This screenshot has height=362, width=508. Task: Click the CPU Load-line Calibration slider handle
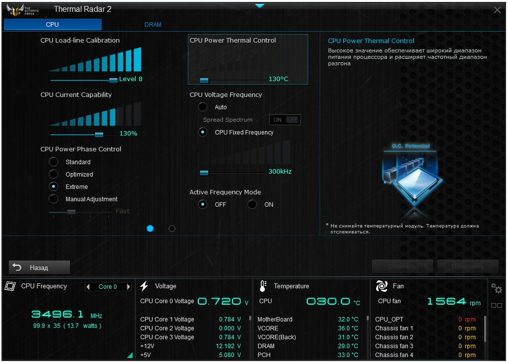113,80
